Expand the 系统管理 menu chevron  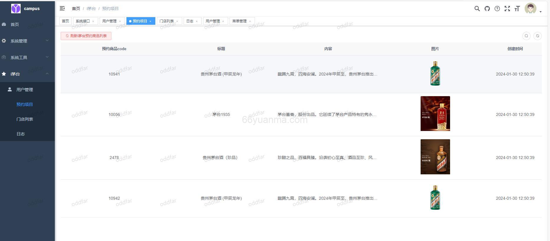(x=47, y=40)
